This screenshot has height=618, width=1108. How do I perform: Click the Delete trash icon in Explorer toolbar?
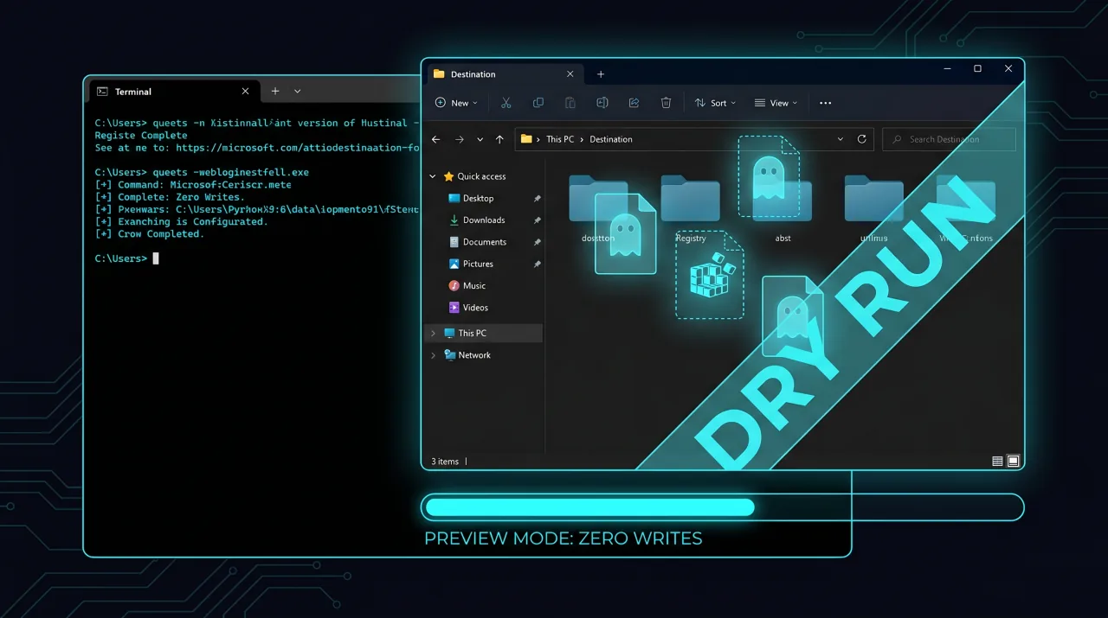coord(666,103)
